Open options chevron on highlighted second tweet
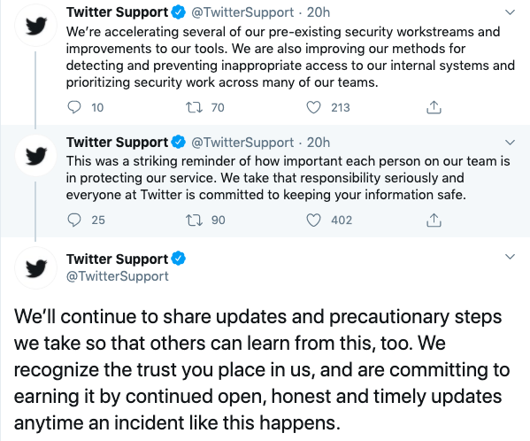This screenshot has height=441, width=530. tap(510, 143)
